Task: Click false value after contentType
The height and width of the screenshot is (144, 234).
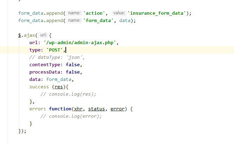Action: click(73, 64)
